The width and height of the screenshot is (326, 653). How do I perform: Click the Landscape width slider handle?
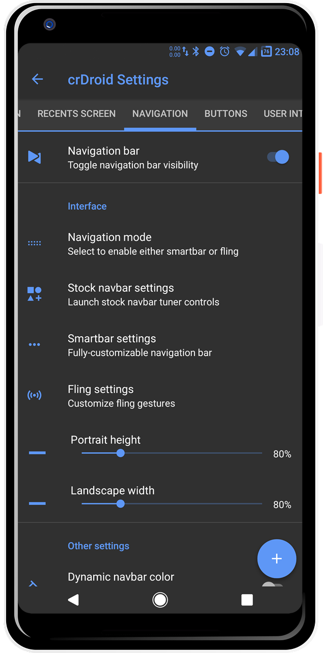(120, 504)
